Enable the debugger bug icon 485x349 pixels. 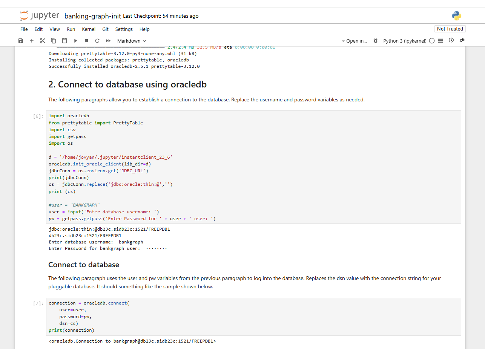375,41
